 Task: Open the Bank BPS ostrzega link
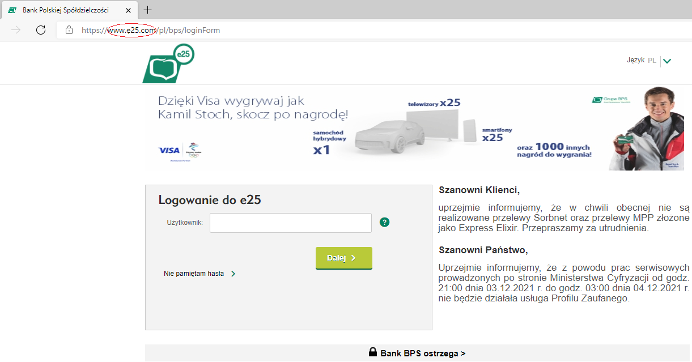tap(423, 354)
